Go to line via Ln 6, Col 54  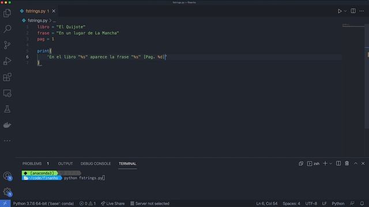point(266,204)
